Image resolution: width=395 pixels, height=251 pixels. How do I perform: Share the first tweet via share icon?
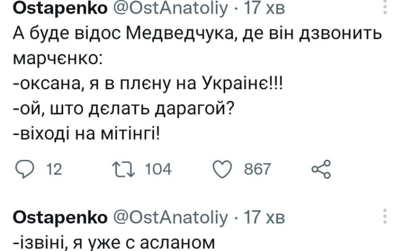[x=320, y=170]
